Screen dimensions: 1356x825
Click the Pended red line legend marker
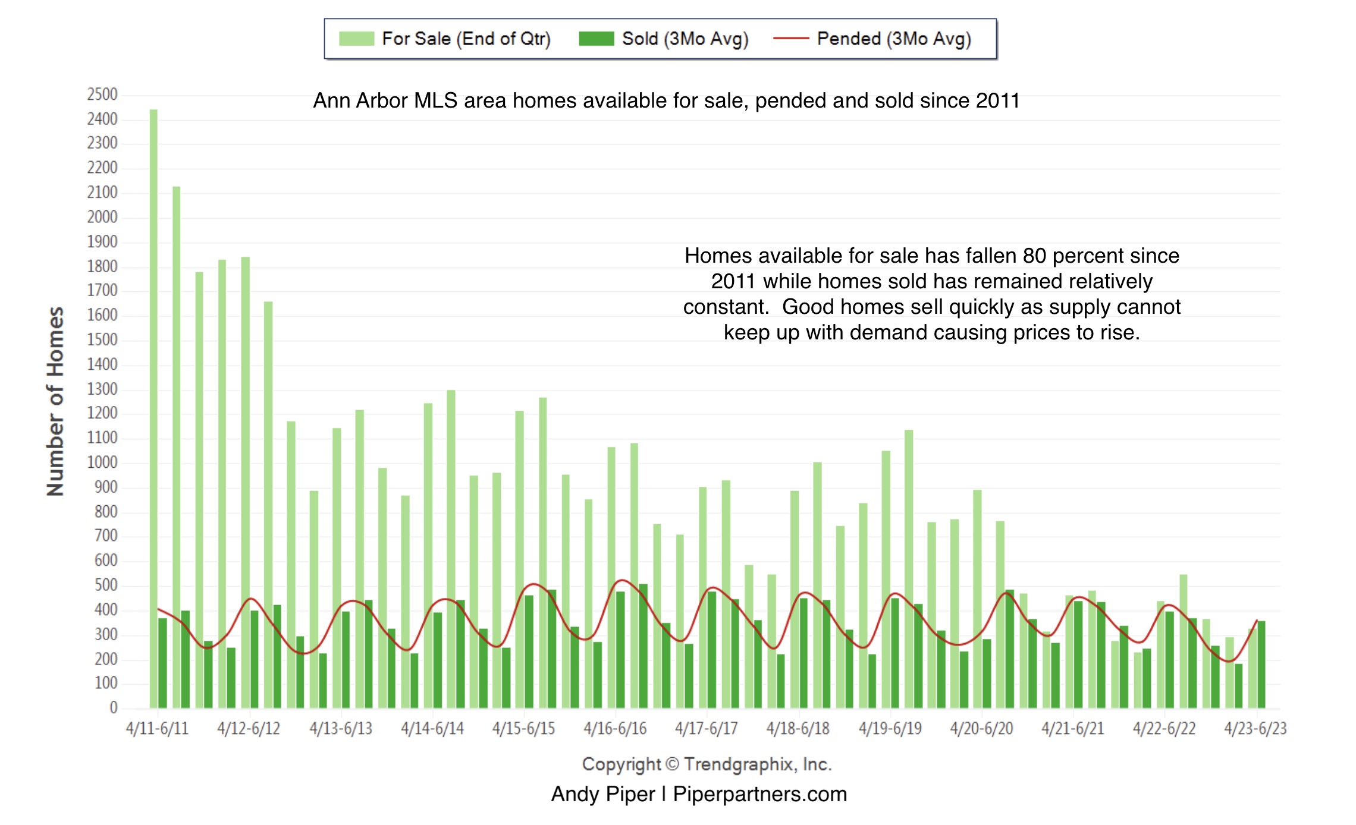[x=790, y=39]
